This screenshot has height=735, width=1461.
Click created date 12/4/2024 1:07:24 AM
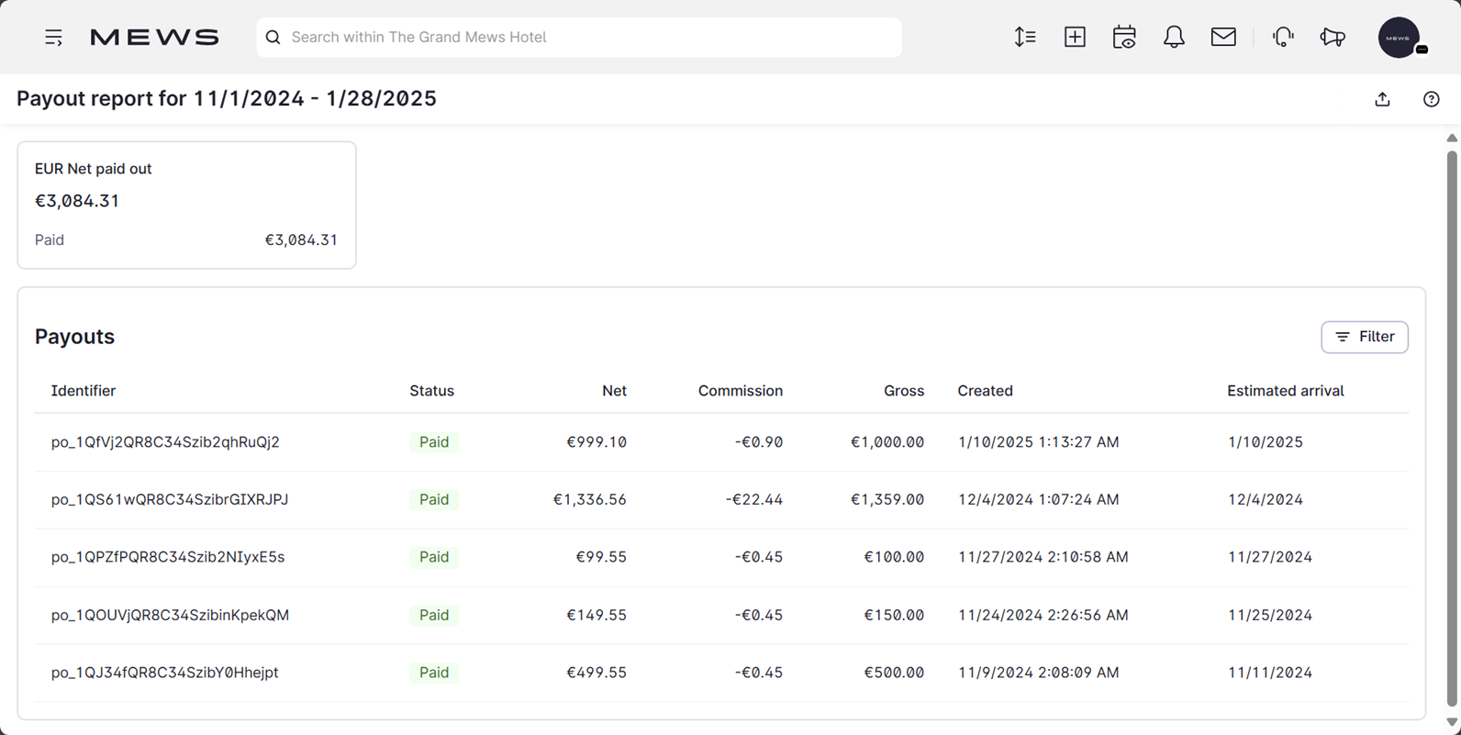1038,500
